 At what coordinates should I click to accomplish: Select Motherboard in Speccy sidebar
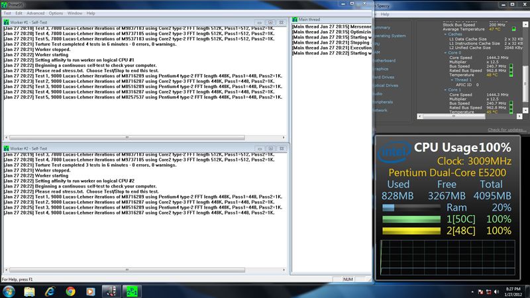coord(385,60)
